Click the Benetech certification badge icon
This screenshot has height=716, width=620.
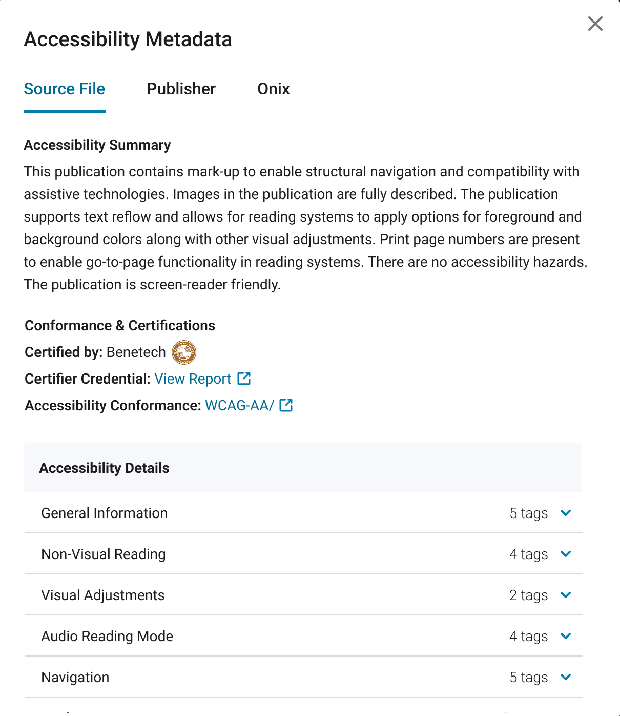(184, 352)
